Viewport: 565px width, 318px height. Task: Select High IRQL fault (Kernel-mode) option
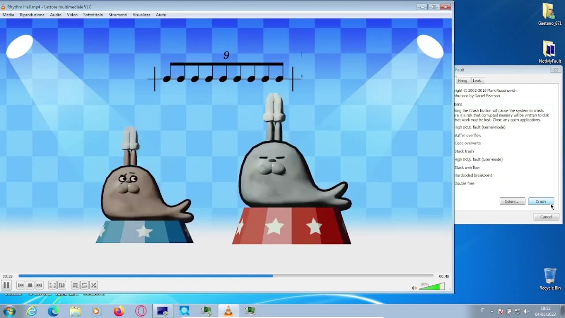tap(480, 127)
